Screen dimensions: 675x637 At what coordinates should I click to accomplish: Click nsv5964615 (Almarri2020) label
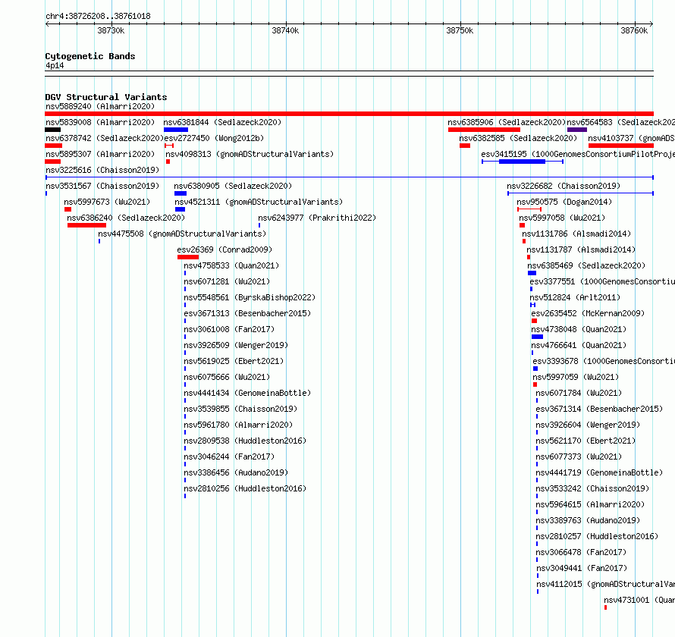point(590,504)
